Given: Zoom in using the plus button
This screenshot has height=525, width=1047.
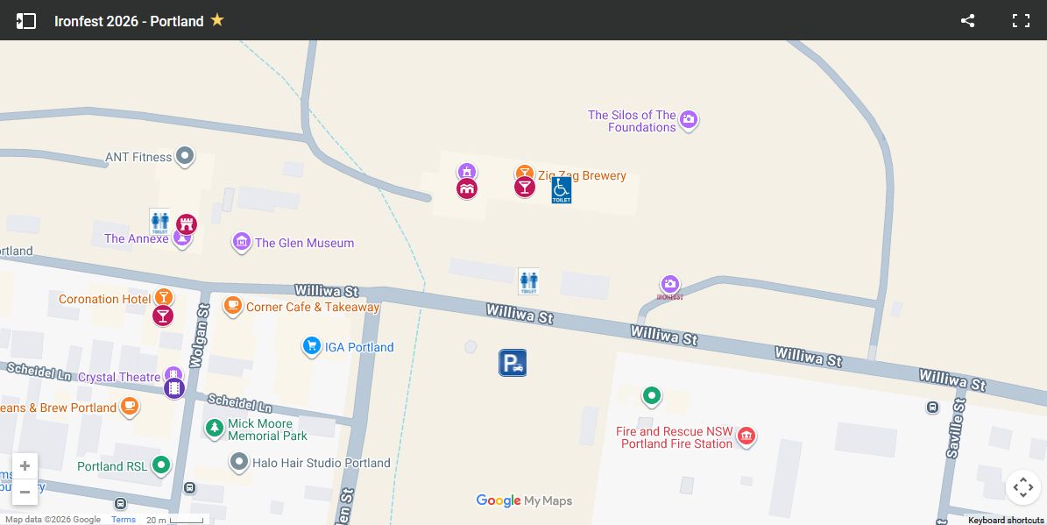Looking at the screenshot, I should [x=25, y=465].
